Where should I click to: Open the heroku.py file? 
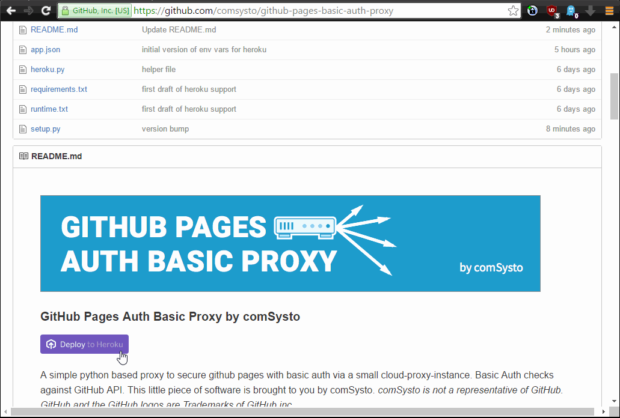48,70
